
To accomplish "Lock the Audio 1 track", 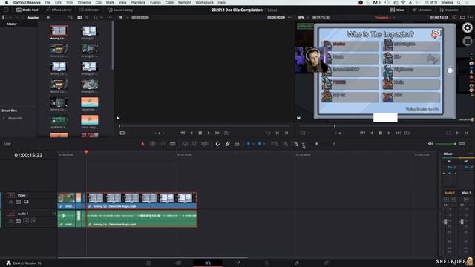I will [10, 221].
